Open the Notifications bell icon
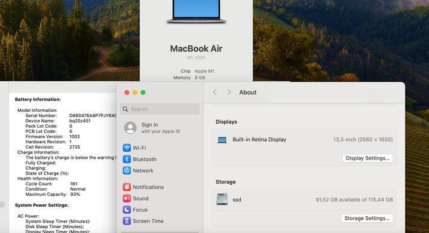Viewport: 429px width, 233px height. tap(127, 187)
